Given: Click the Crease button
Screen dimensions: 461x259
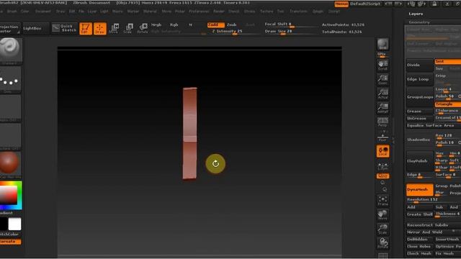Looking at the screenshot, I should tap(419, 112).
